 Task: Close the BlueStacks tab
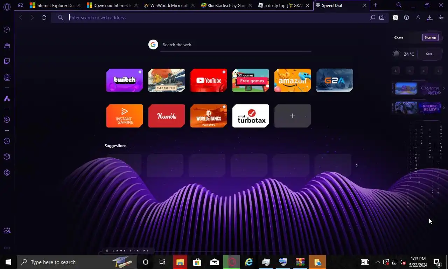(251, 6)
